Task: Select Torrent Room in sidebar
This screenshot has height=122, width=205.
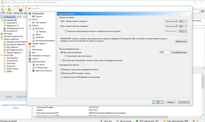Action: point(12,61)
